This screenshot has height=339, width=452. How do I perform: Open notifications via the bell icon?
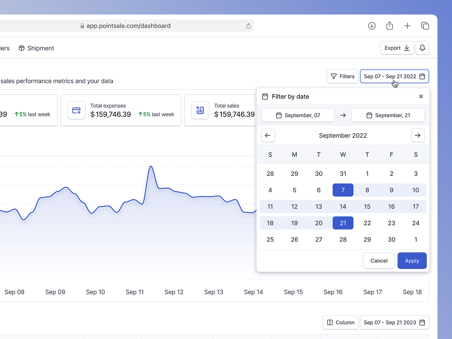422,48
